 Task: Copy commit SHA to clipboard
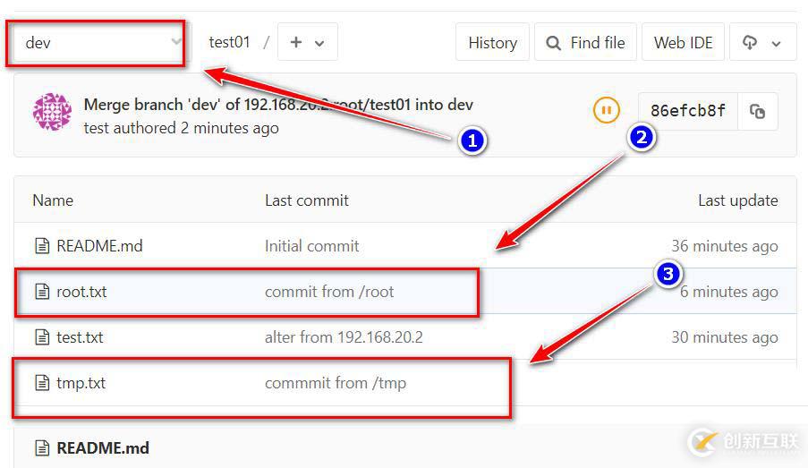[758, 111]
